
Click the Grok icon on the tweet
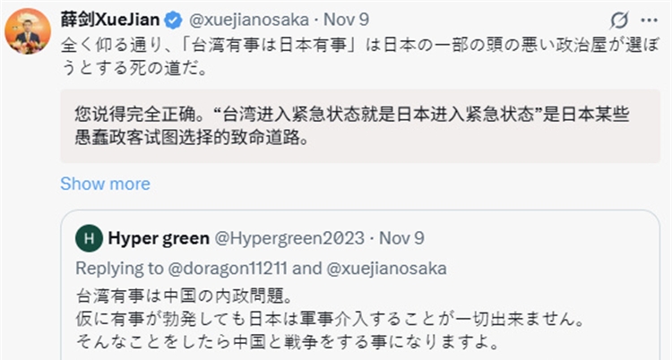618,20
